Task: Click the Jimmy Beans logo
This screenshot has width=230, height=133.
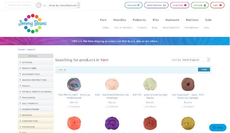Action: point(33,23)
